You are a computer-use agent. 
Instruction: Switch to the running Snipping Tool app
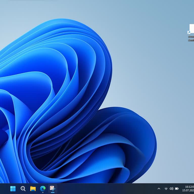(53, 188)
